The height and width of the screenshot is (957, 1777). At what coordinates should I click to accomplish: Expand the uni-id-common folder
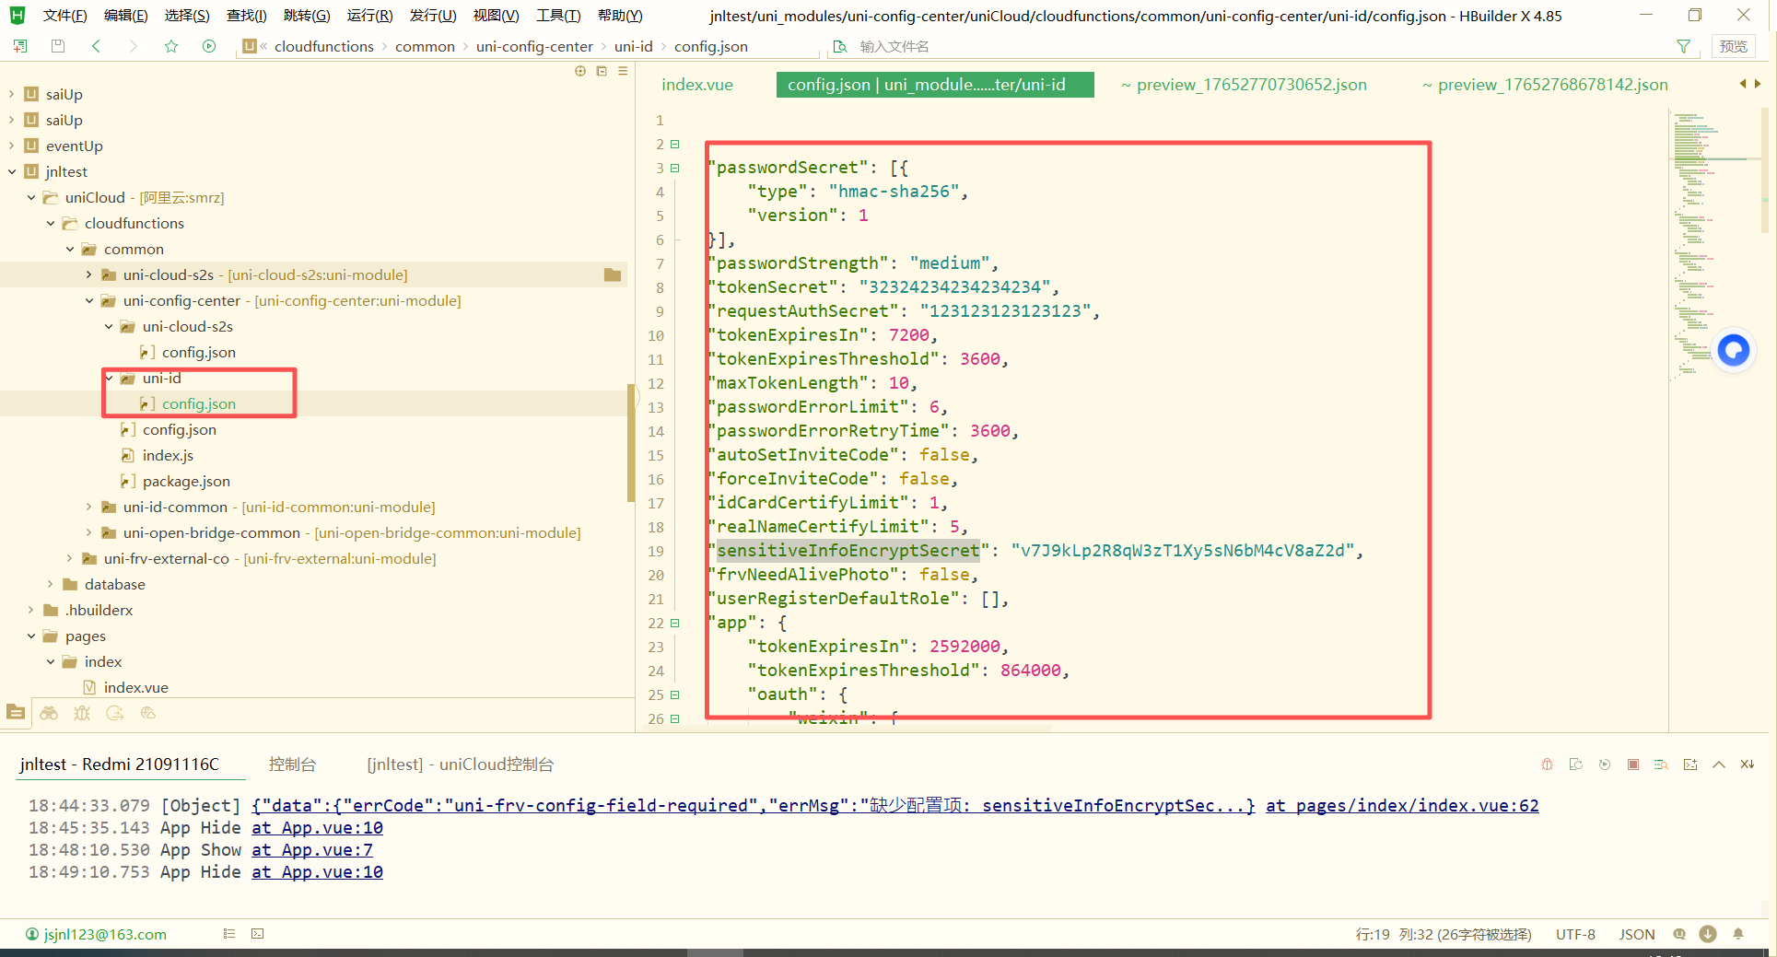pyautogui.click(x=88, y=507)
